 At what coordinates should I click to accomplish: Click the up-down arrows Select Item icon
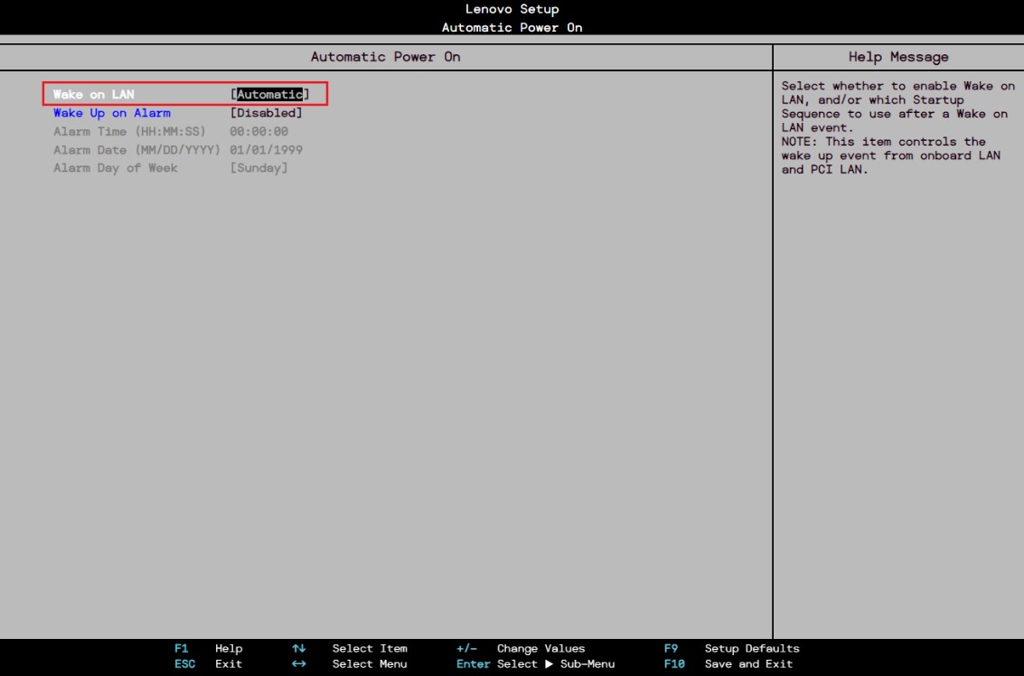coord(298,649)
